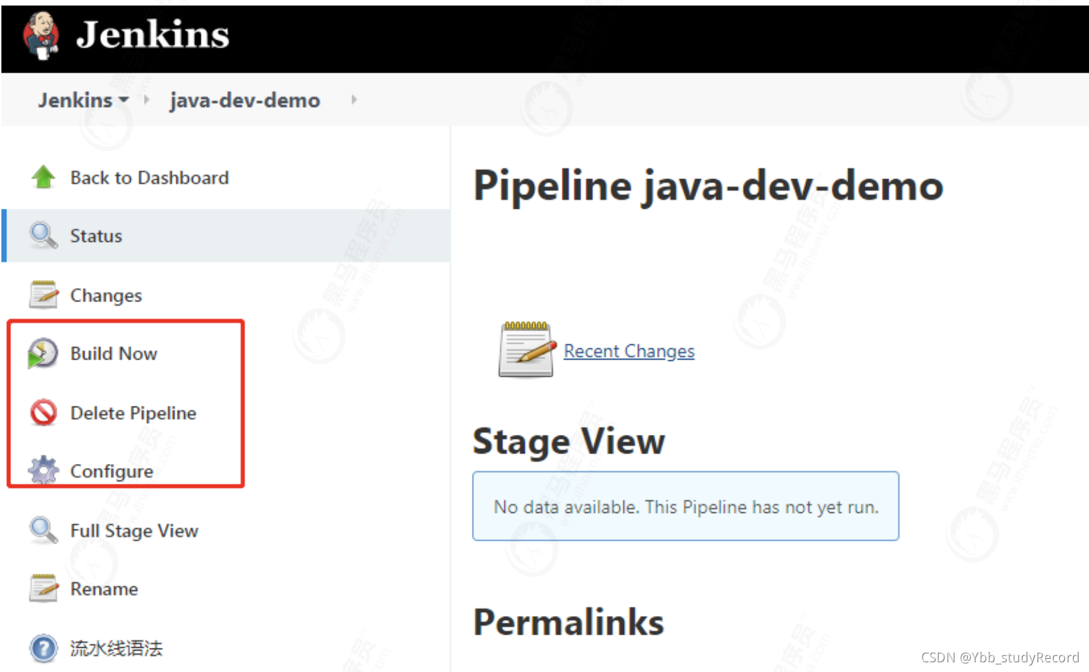
Task: Click the Build Now clock icon
Action: 43,353
